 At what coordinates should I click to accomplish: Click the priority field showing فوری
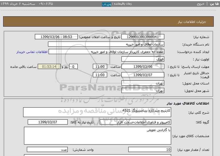143,59
